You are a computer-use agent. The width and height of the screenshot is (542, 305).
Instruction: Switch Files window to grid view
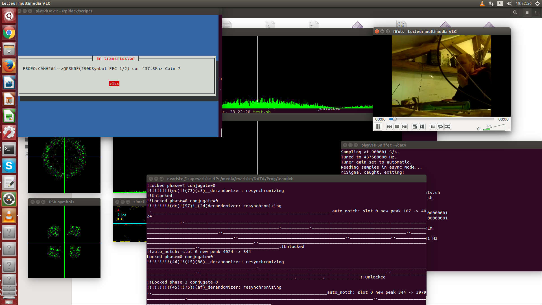pyautogui.click(x=537, y=12)
